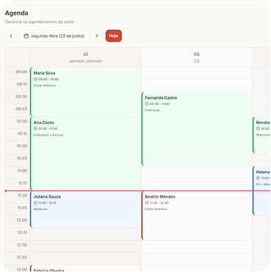271x272 pixels.
Task: Open Juliana Souza Manicure appointment
Action: pos(85,209)
